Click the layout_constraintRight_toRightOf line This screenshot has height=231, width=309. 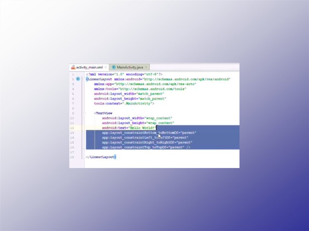(147, 142)
